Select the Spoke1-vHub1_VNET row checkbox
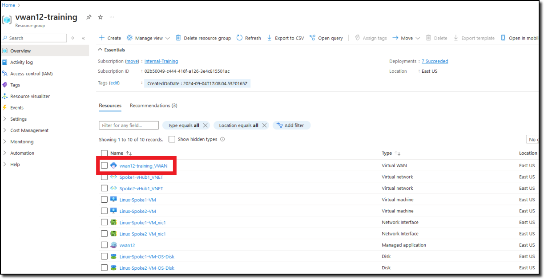 pyautogui.click(x=104, y=177)
